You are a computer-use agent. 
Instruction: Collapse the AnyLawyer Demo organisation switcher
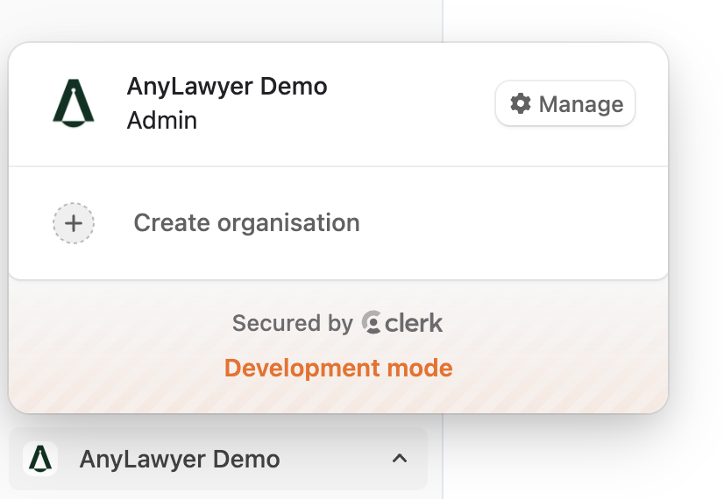point(218,459)
